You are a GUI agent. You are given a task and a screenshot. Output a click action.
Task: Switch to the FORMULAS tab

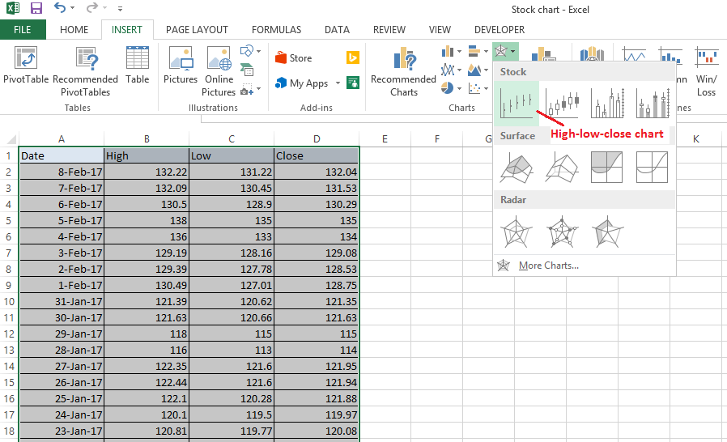[276, 30]
